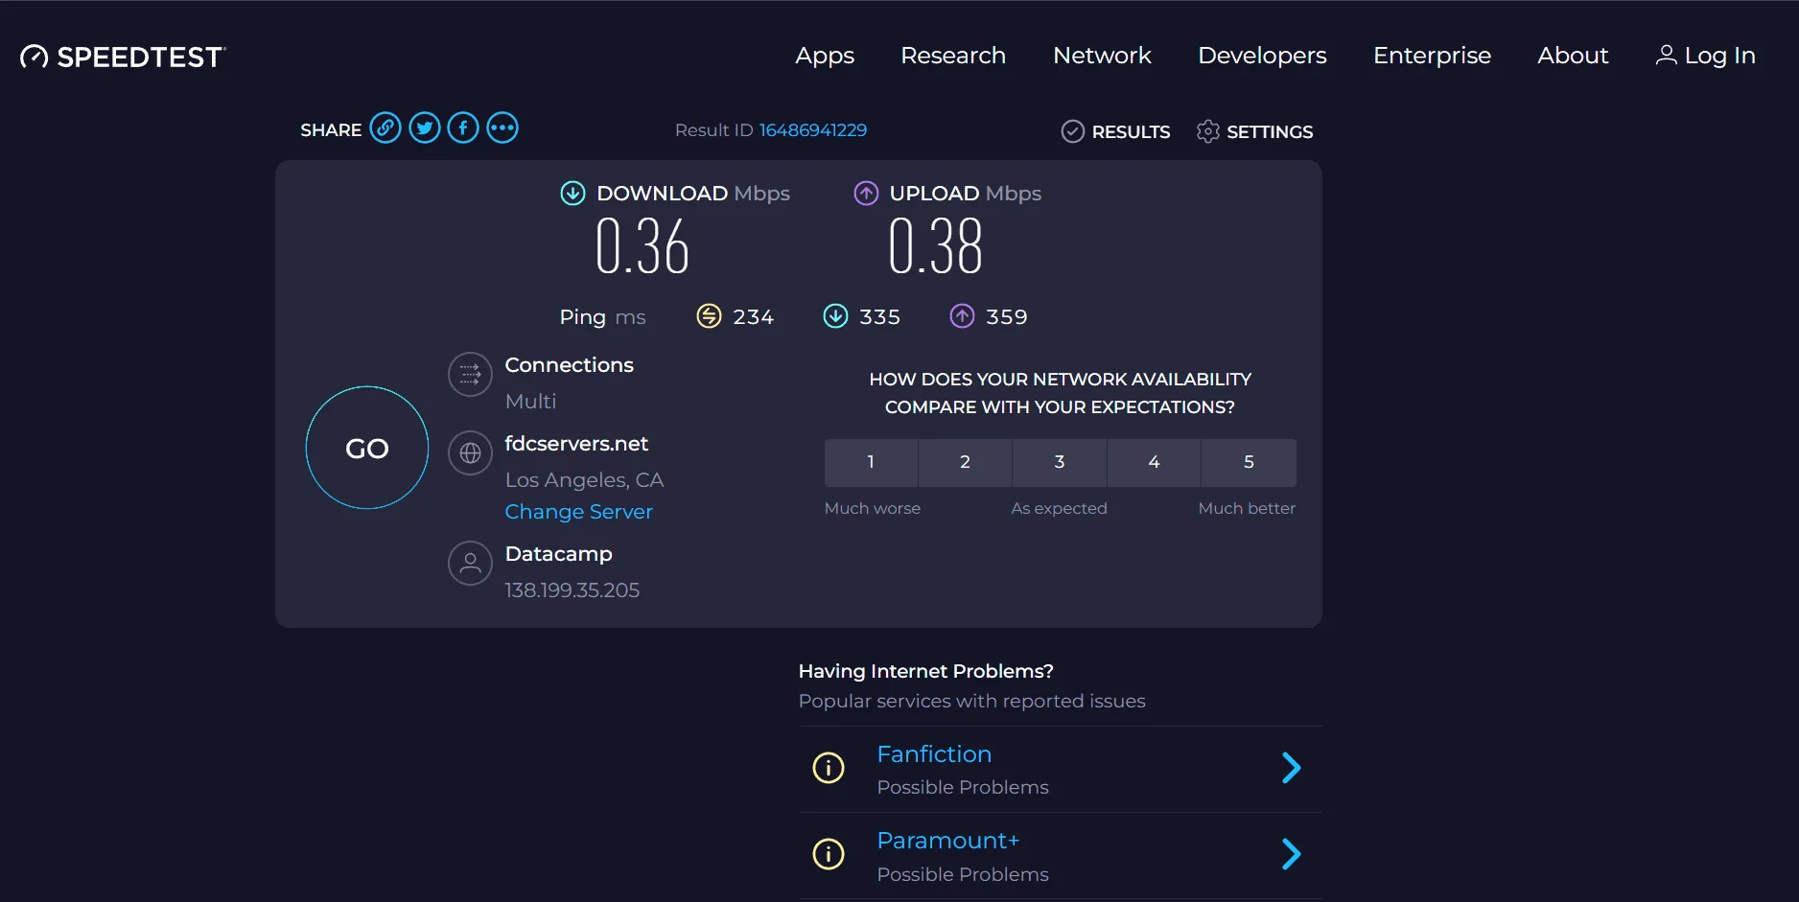Image resolution: width=1799 pixels, height=902 pixels.
Task: Copy the share link icon
Action: click(385, 127)
